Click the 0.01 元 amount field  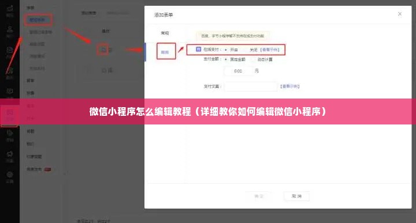238,71
